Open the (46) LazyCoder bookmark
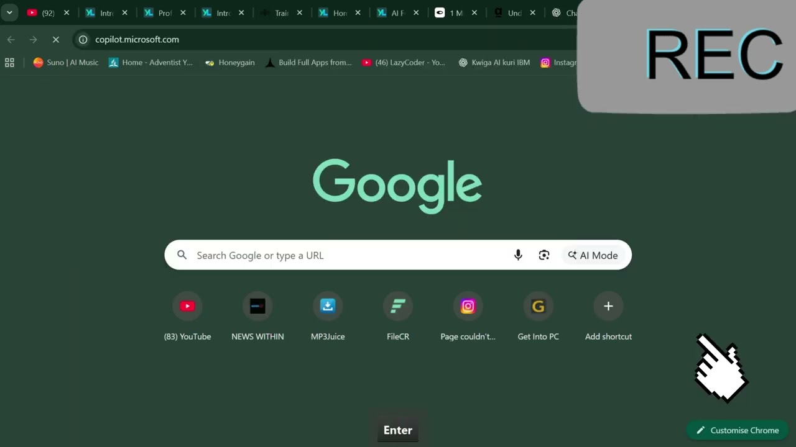The image size is (796, 447). pyautogui.click(x=404, y=62)
